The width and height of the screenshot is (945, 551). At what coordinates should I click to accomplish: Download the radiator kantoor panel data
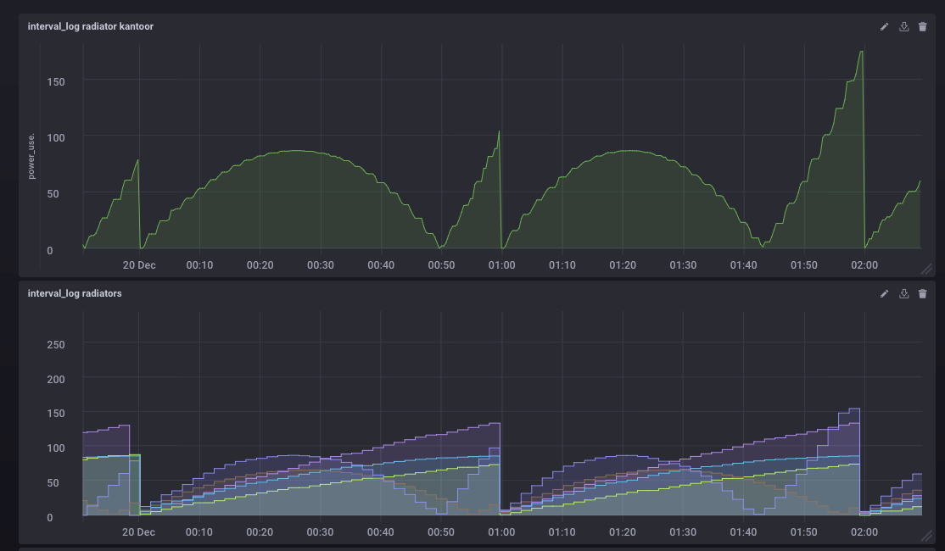pos(903,26)
